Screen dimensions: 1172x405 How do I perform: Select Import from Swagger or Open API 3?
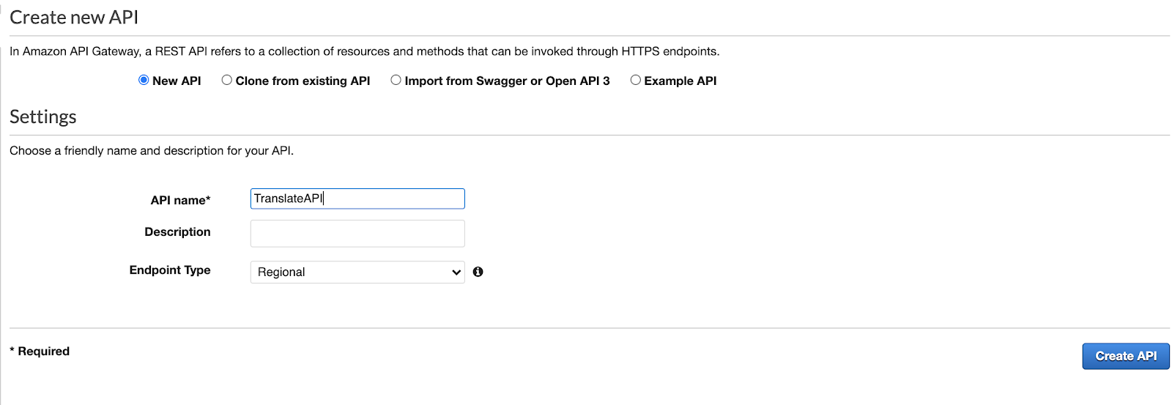(396, 80)
